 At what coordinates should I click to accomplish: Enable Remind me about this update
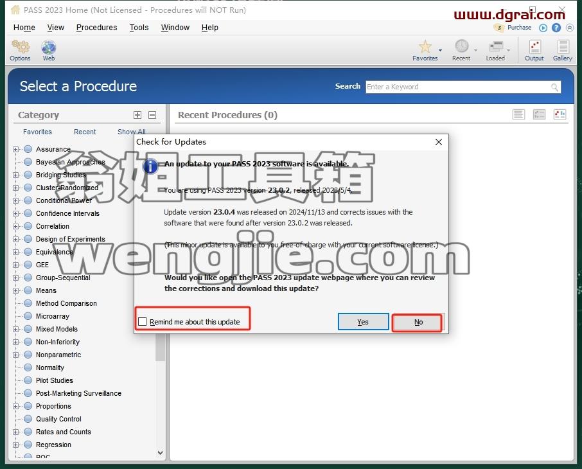(x=142, y=322)
